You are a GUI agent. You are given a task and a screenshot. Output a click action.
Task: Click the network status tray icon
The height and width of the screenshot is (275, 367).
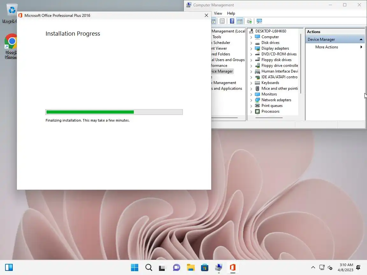click(x=322, y=267)
